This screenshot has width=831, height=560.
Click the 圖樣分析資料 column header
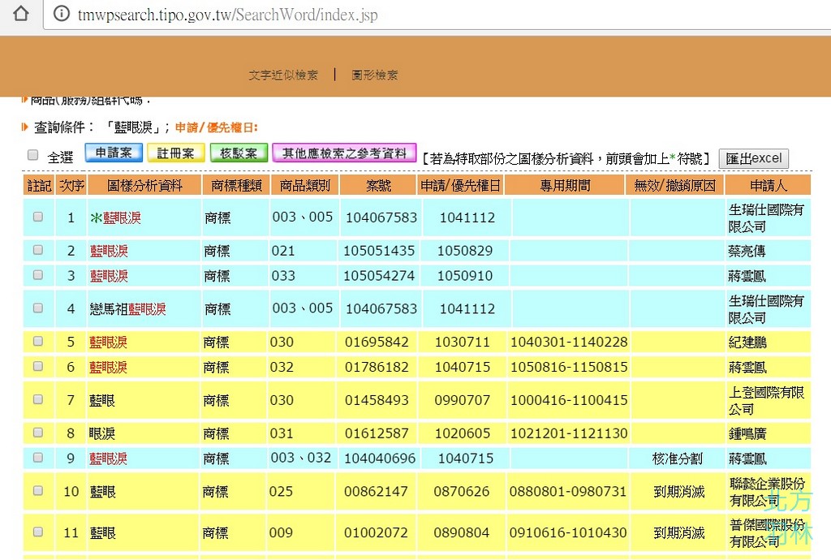pos(144,185)
